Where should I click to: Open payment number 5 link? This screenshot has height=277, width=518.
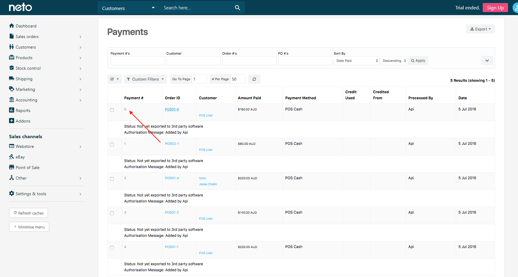[x=125, y=109]
